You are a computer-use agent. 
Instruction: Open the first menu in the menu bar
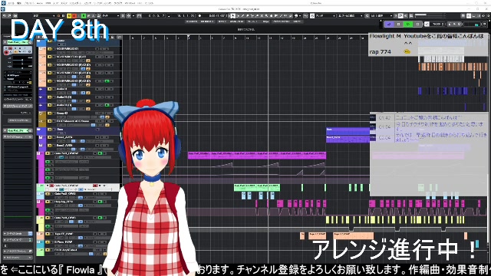[x=10, y=3]
